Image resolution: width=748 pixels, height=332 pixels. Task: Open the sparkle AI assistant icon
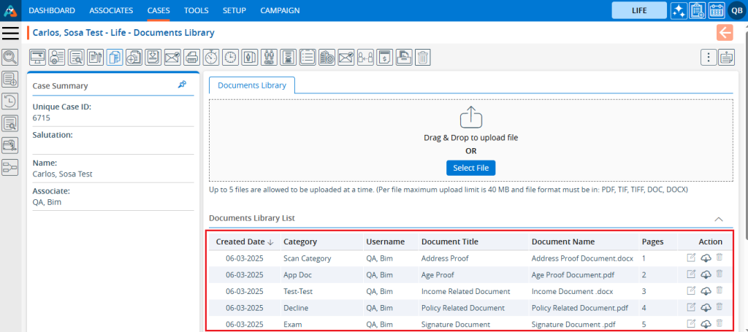pos(679,10)
